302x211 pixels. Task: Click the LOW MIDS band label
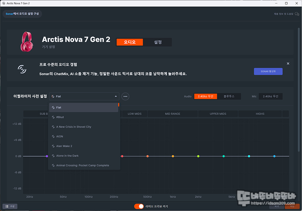(x=135, y=114)
